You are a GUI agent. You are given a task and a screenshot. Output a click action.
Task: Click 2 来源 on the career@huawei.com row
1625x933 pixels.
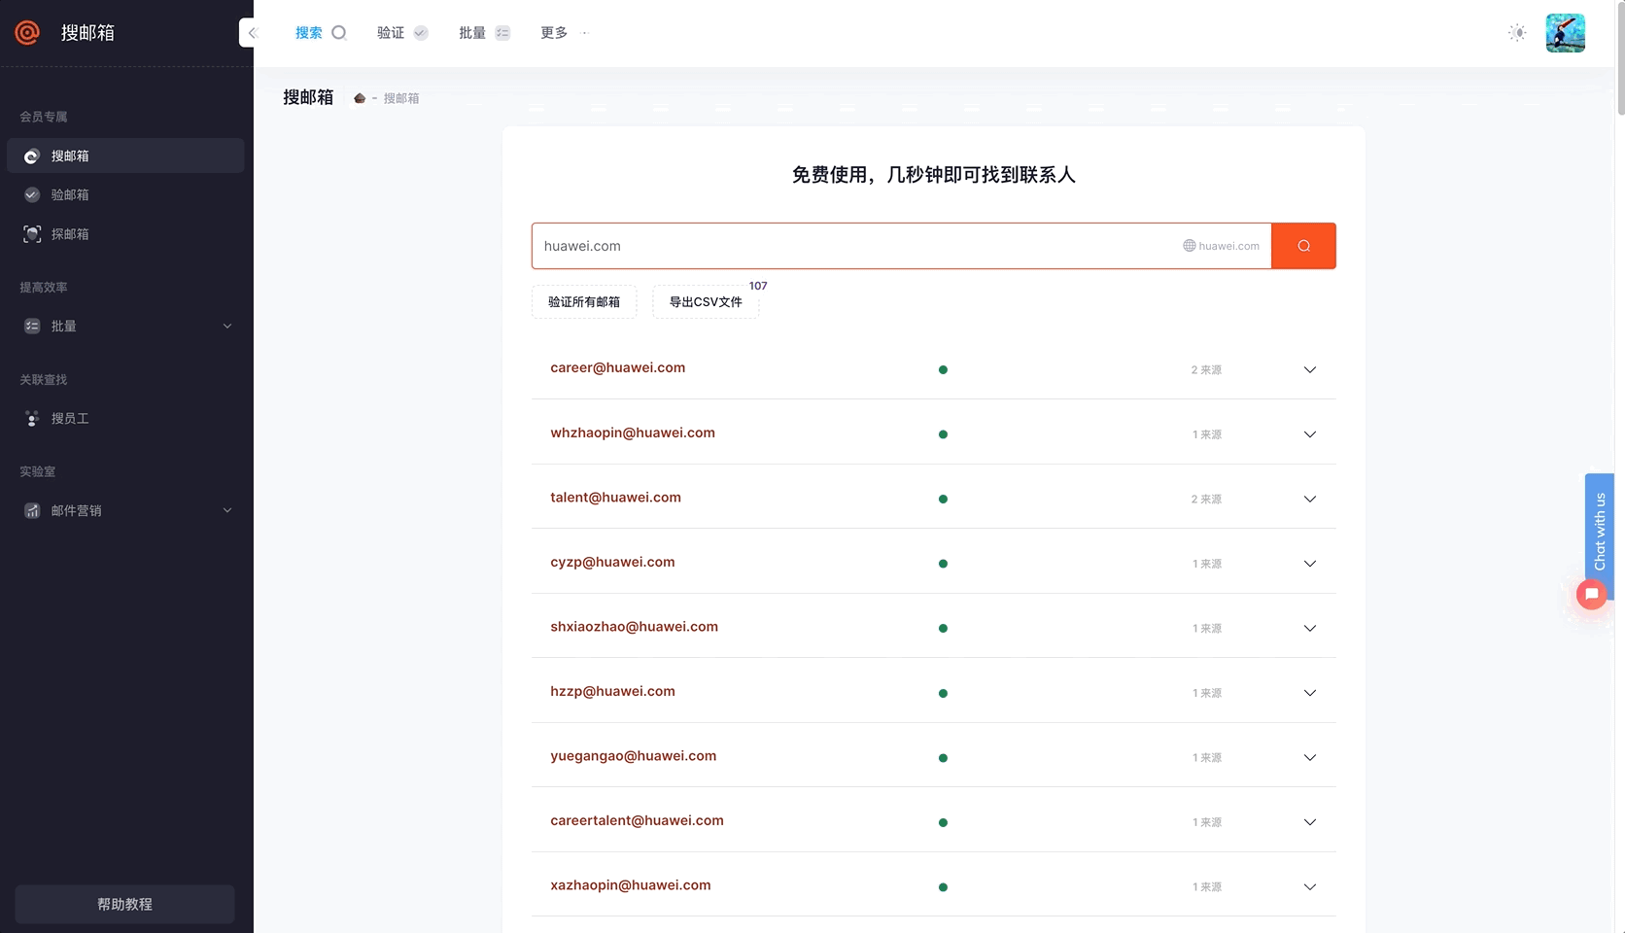tap(1206, 369)
